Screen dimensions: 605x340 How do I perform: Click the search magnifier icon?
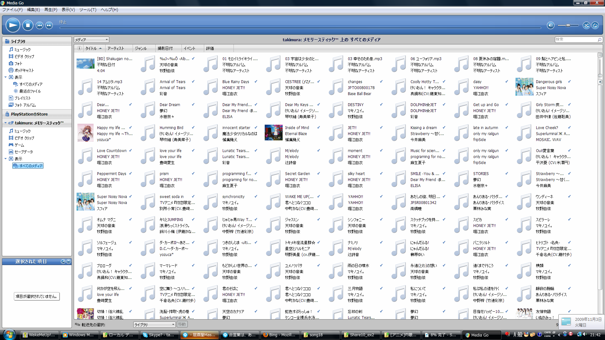(599, 40)
